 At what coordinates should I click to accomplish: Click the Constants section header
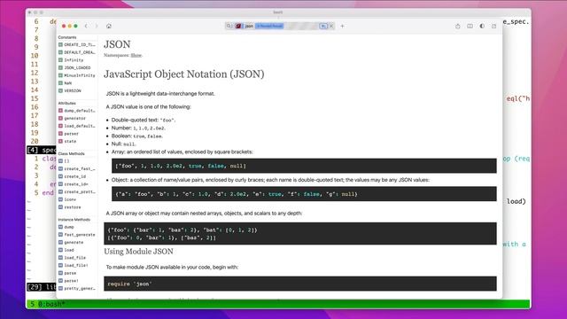pyautogui.click(x=67, y=37)
